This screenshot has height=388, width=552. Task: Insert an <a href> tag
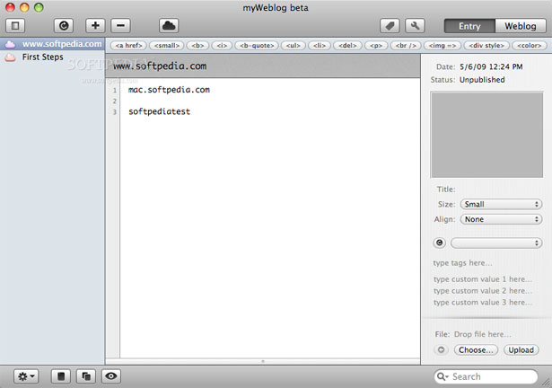[x=129, y=46]
